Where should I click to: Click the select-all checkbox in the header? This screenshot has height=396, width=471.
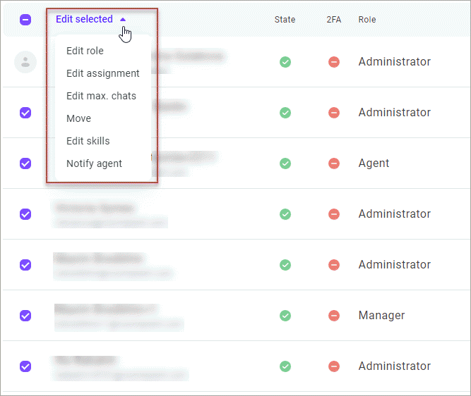[25, 20]
